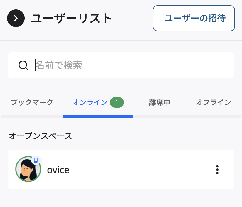This screenshot has width=242, height=207.
Task: Click the ユーザーの招待 invite button
Action: tap(194, 18)
